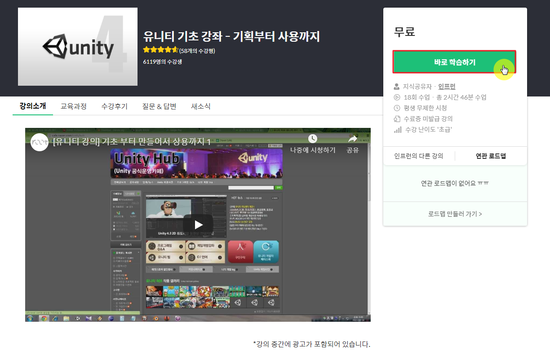Click the certificate icon beside 수료증 미발급 강의

pos(397,119)
